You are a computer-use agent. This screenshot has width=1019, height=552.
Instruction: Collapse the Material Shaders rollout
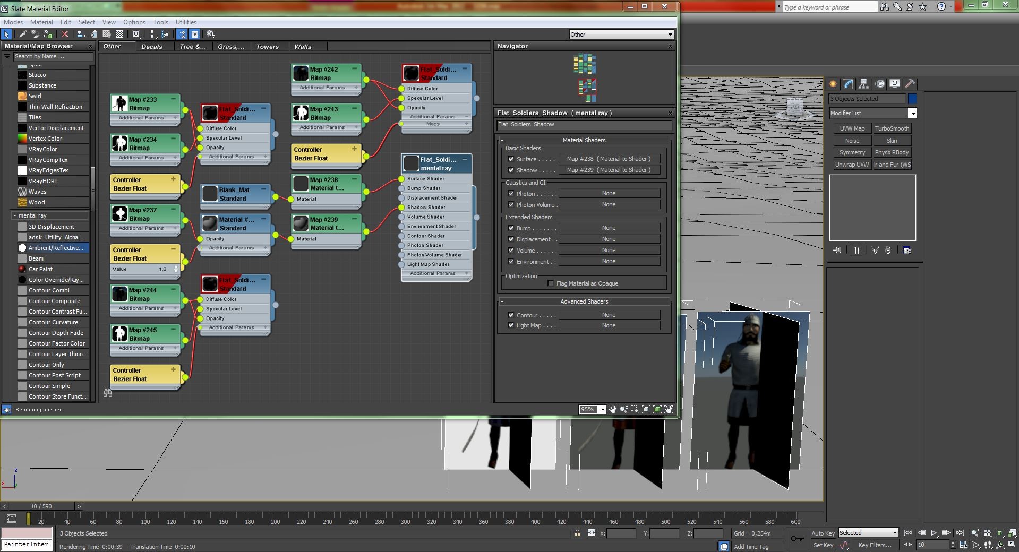click(502, 140)
